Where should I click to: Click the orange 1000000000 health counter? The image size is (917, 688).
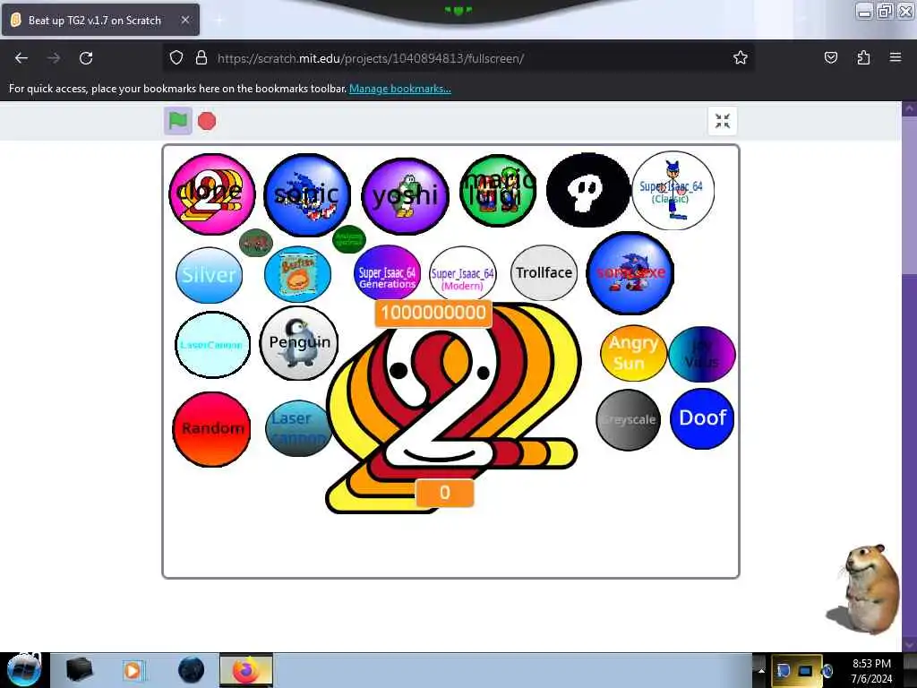[433, 313]
